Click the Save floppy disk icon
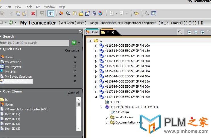Viewport: 211px width, 138px height. coord(42,13)
